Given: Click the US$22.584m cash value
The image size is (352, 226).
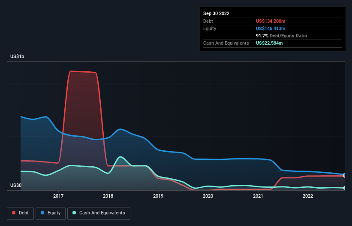Looking at the screenshot, I should (x=269, y=43).
